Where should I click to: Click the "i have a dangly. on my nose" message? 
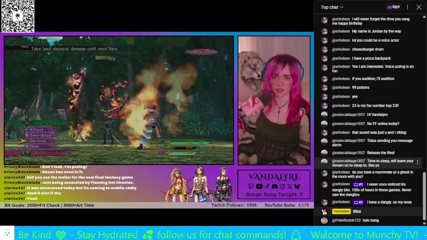click(389, 202)
